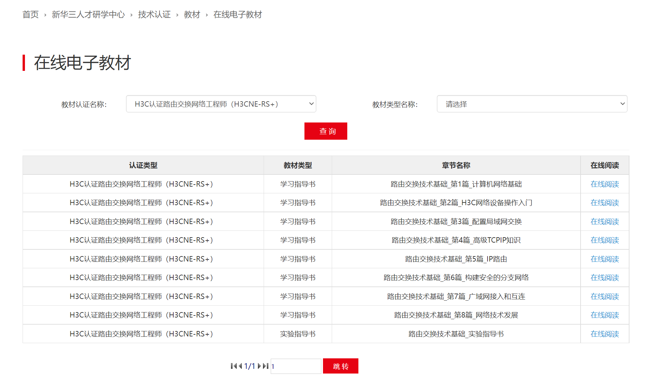Open 教材 breadcrumb link

point(192,15)
